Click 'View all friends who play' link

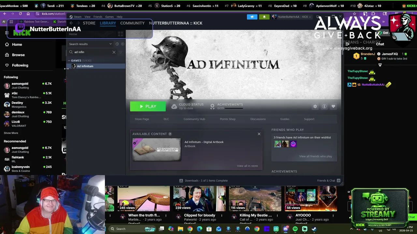[x=316, y=156]
